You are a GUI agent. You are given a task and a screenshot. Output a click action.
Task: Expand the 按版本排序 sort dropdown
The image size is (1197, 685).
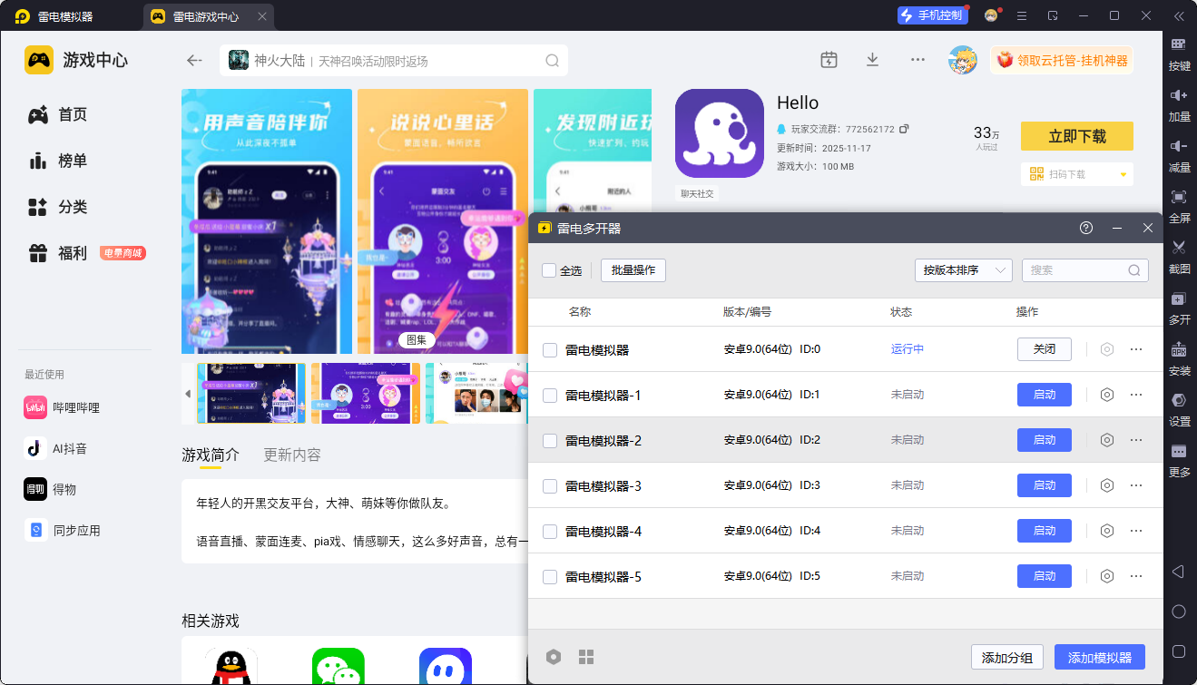coord(963,270)
